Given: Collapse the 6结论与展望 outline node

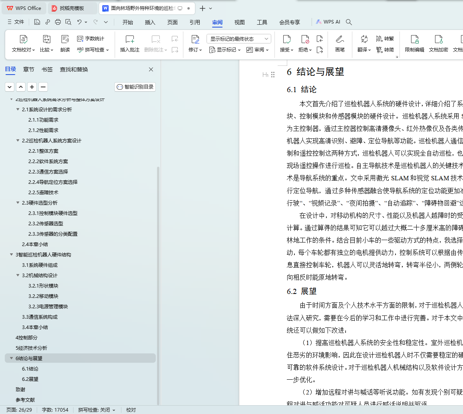Looking at the screenshot, I should [x=12, y=359].
